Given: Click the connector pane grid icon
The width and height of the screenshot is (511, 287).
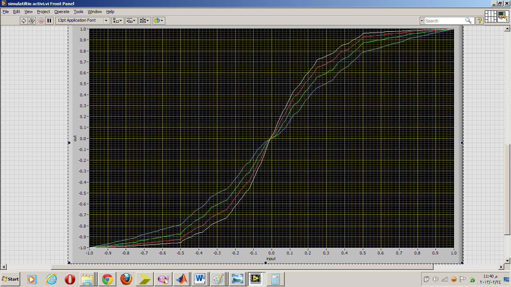Looking at the screenshot, I should coord(490,17).
